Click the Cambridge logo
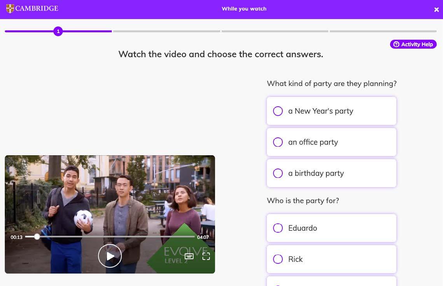 (32, 9)
